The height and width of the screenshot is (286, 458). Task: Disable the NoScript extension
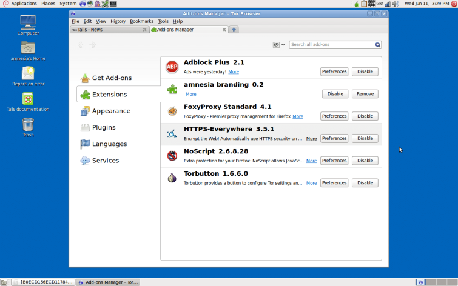365,161
